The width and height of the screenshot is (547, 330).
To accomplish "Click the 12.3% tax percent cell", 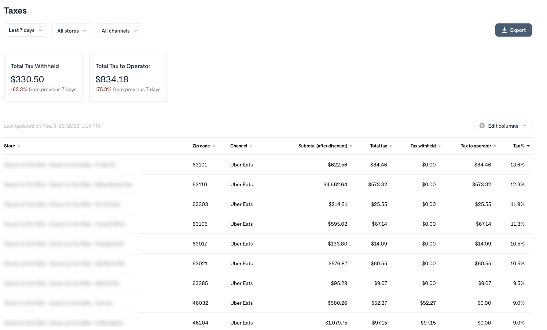I will (517, 184).
